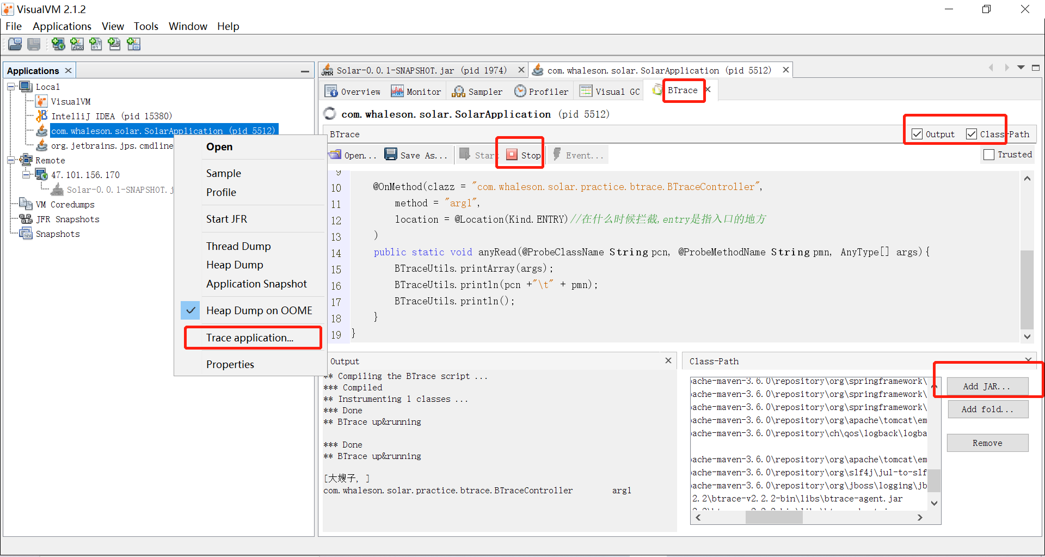
Task: Switch to the BTrace tab
Action: [682, 90]
